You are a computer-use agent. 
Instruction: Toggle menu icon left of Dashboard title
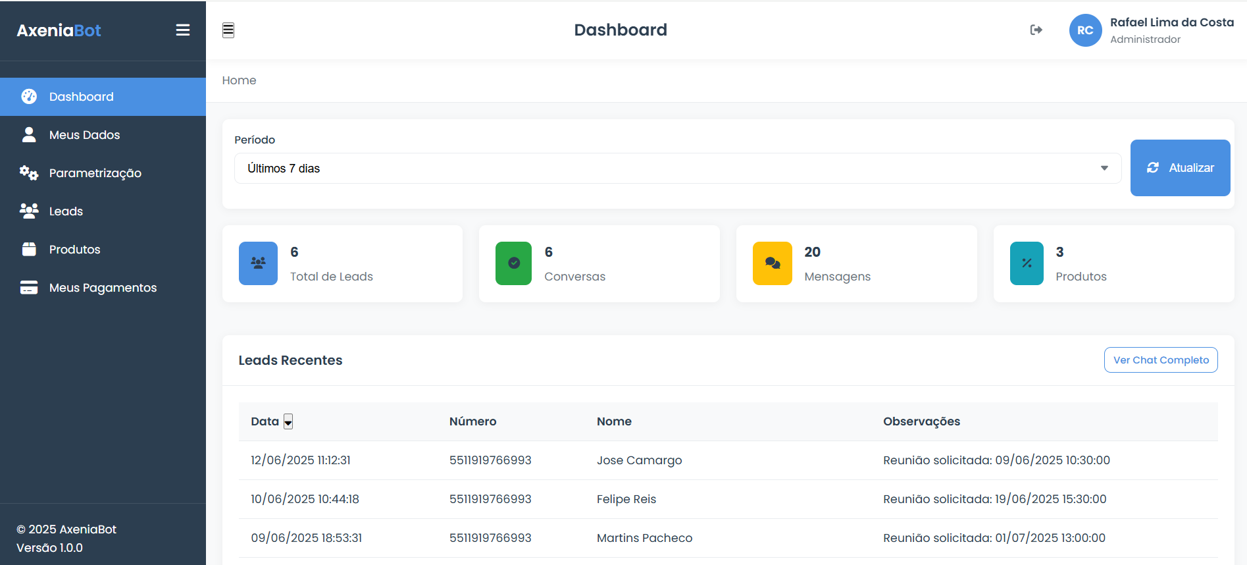pos(228,30)
